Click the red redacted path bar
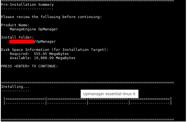187x122 pixels. [x=22, y=42]
